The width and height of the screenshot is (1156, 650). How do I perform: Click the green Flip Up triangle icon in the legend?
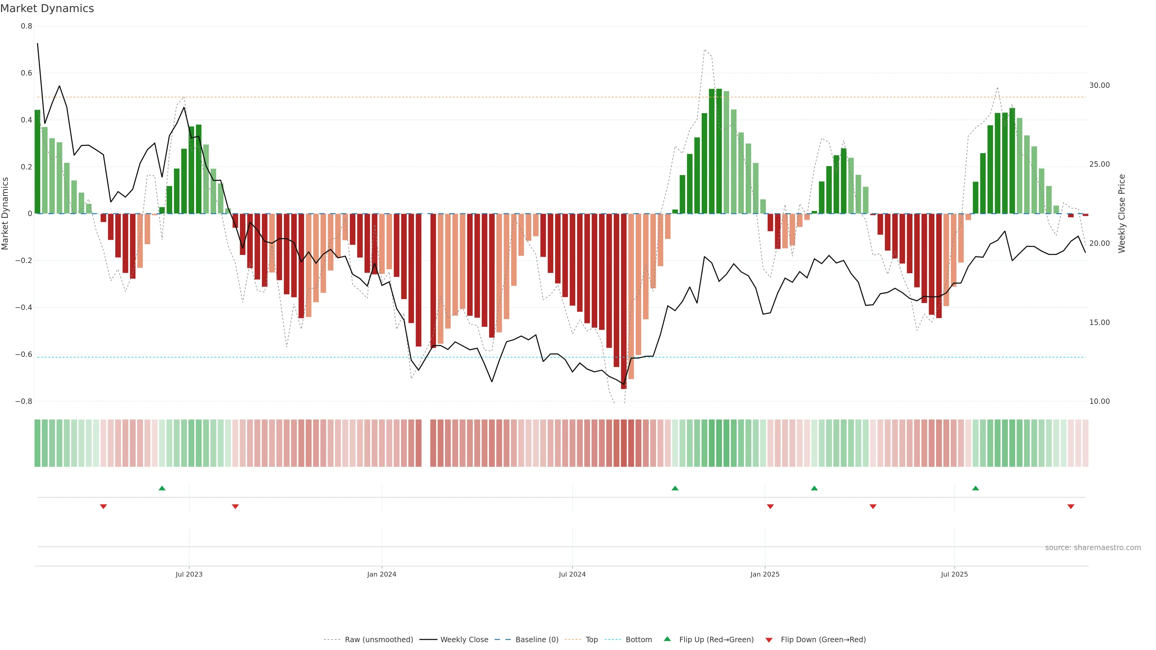pyautogui.click(x=667, y=639)
